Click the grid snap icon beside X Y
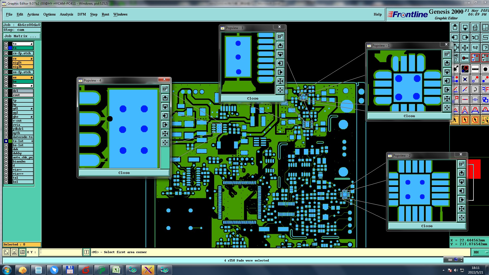 coord(22,252)
